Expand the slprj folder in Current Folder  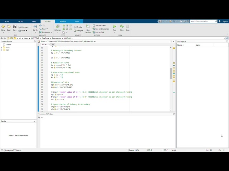1,50
